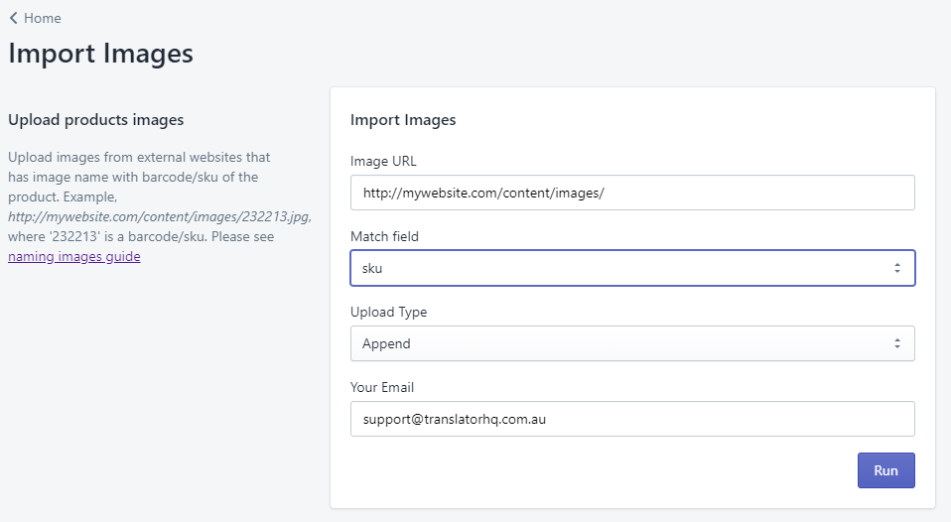The image size is (951, 522).
Task: Click the Match field up-down arrows icon
Action: pyautogui.click(x=896, y=268)
